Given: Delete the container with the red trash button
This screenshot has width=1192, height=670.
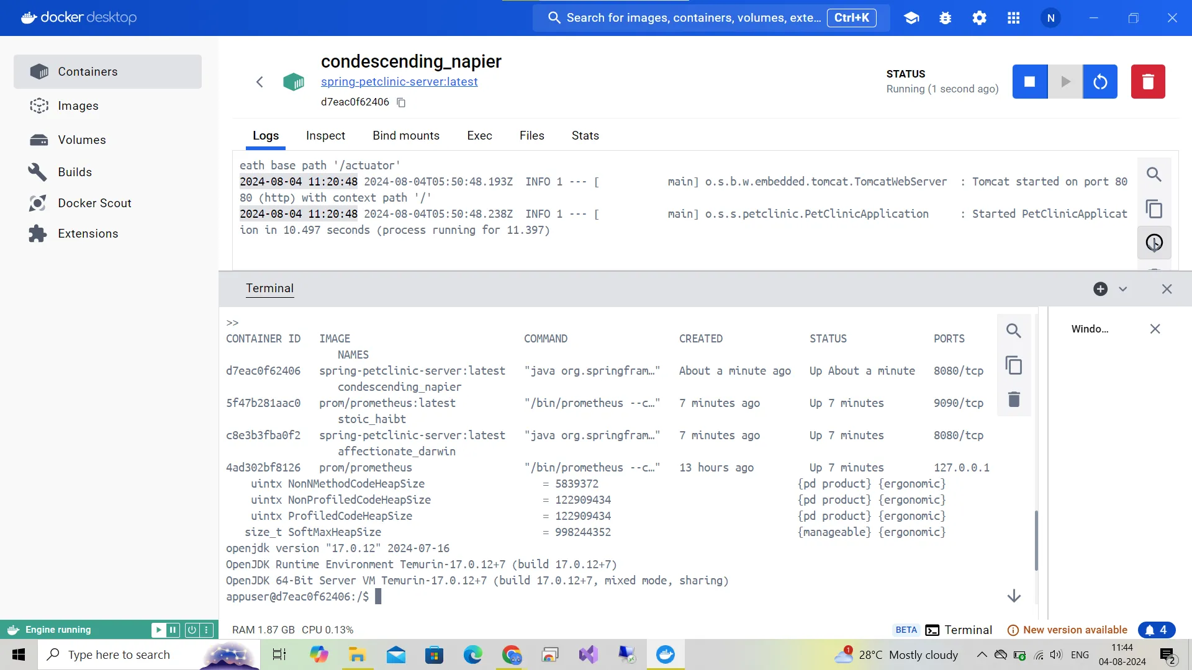Looking at the screenshot, I should [x=1148, y=81].
